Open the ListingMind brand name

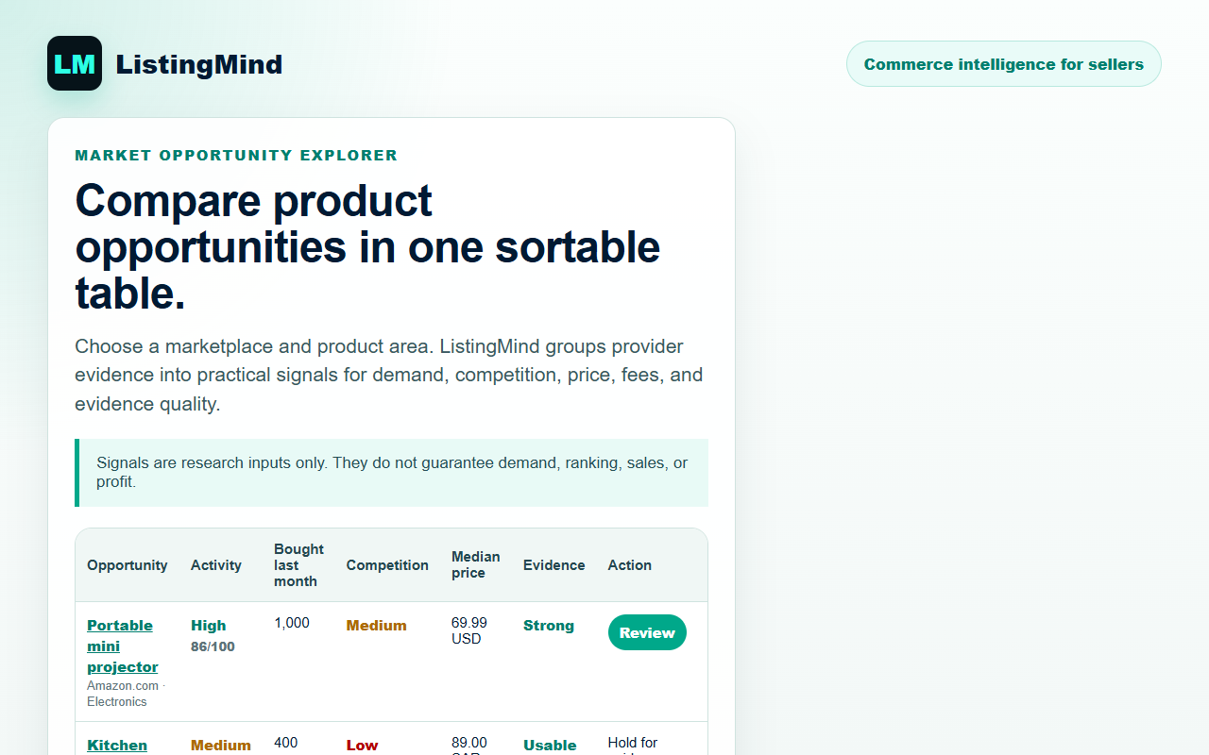pos(199,64)
